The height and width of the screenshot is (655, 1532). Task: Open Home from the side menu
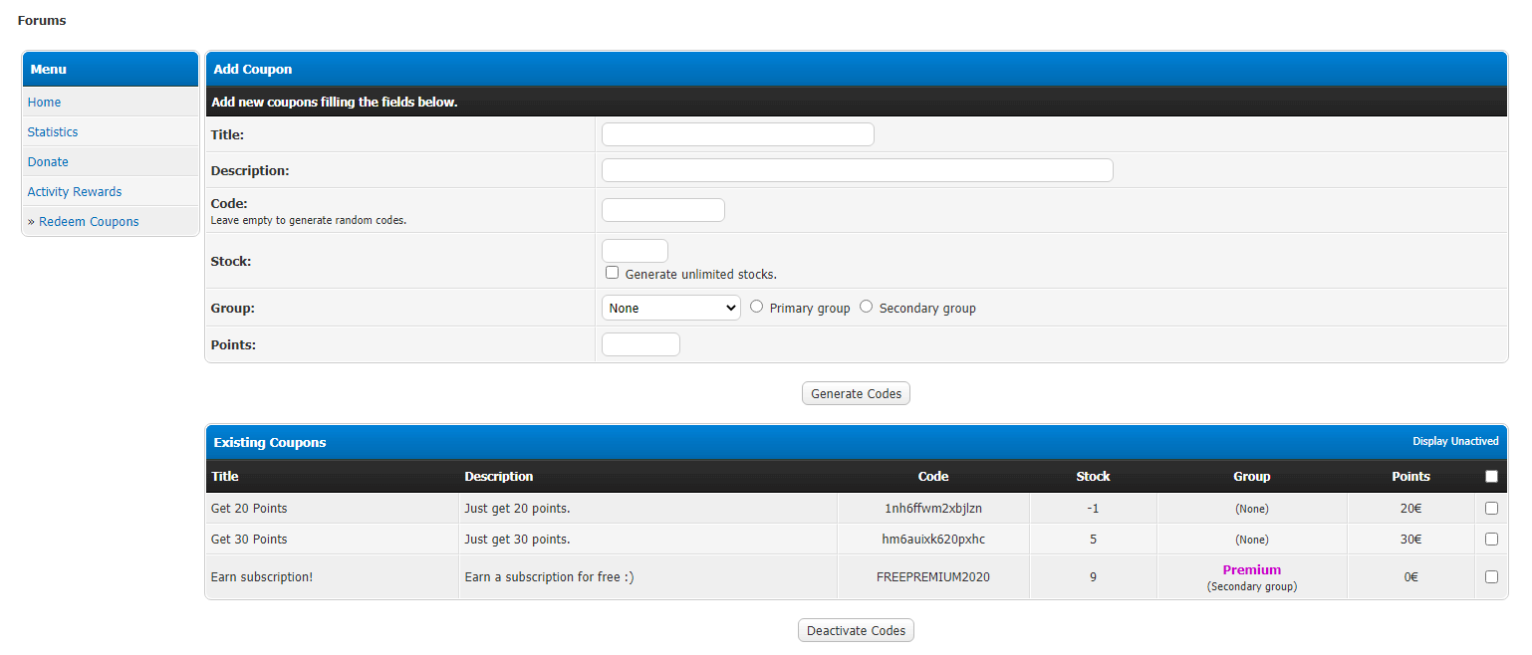[x=44, y=103]
